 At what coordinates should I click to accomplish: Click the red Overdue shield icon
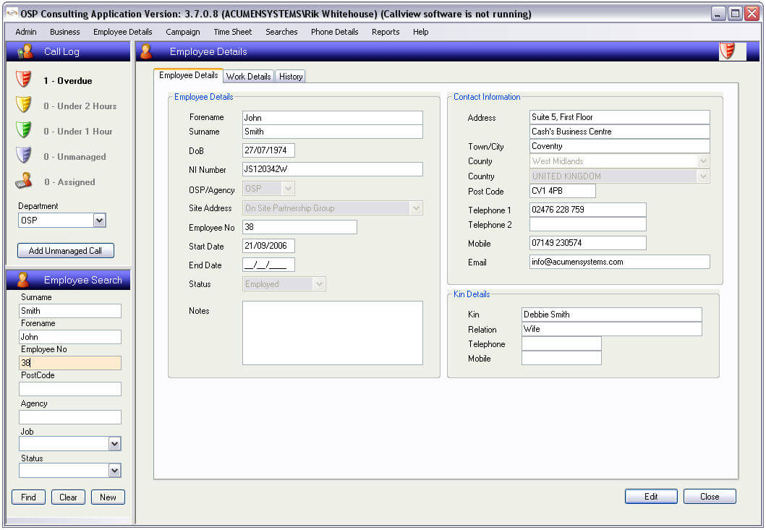point(23,79)
